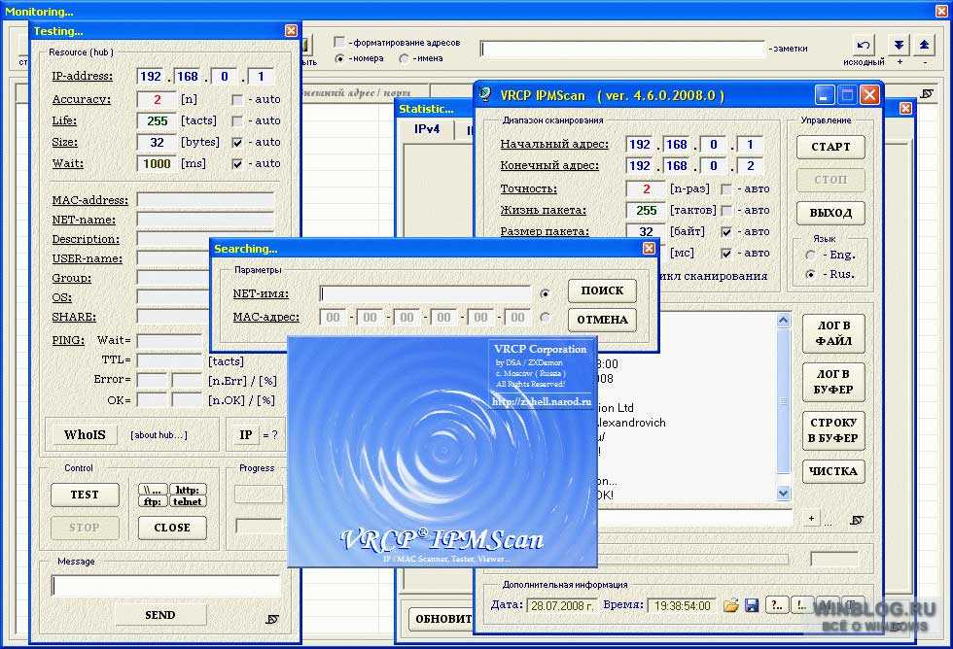The image size is (953, 649).
Task: Click Время field showing 19:38:54:00
Action: (x=682, y=605)
